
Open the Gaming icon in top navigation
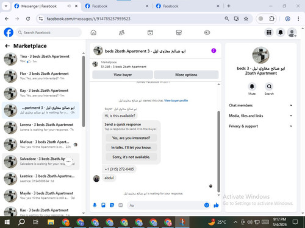tap(207, 32)
